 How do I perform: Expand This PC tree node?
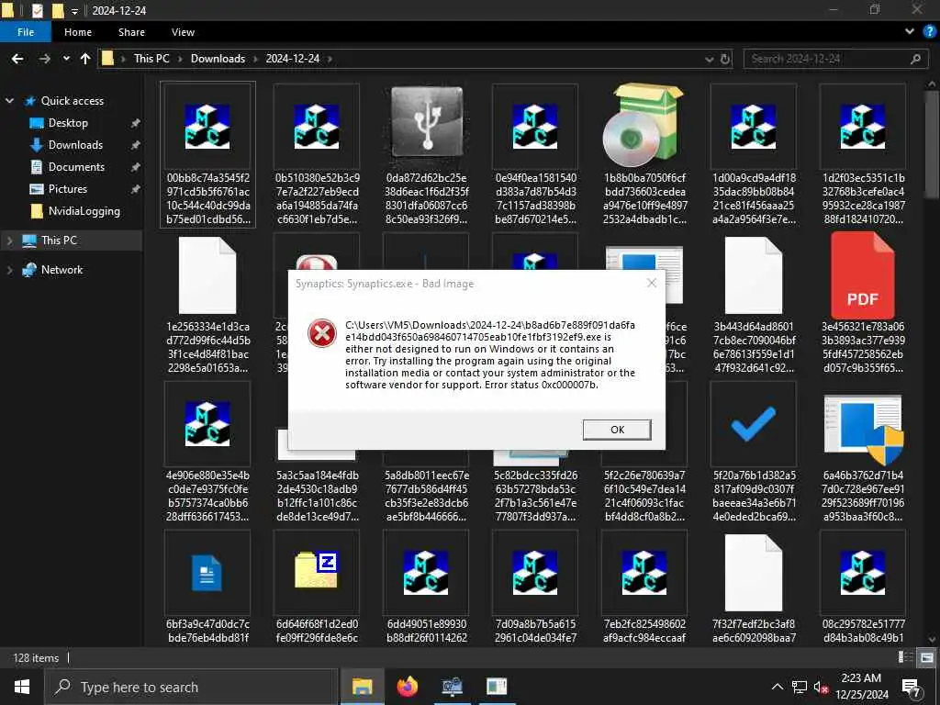(x=9, y=241)
